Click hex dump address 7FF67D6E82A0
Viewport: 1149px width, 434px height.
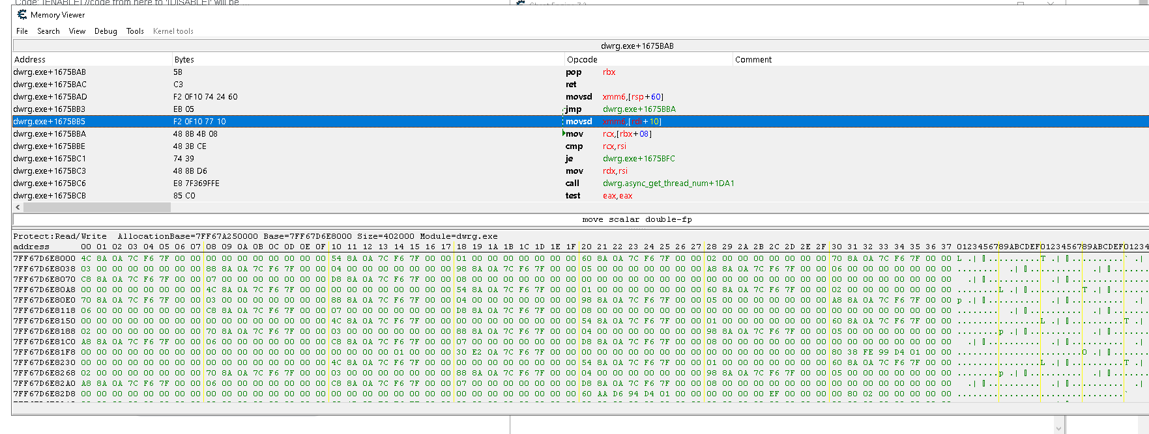click(44, 383)
